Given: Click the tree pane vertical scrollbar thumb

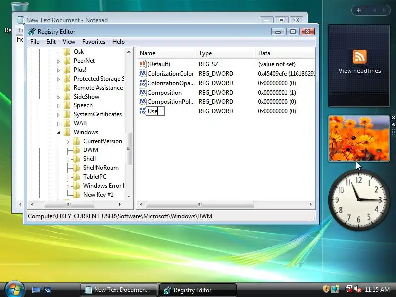Looking at the screenshot, I should tap(129, 148).
